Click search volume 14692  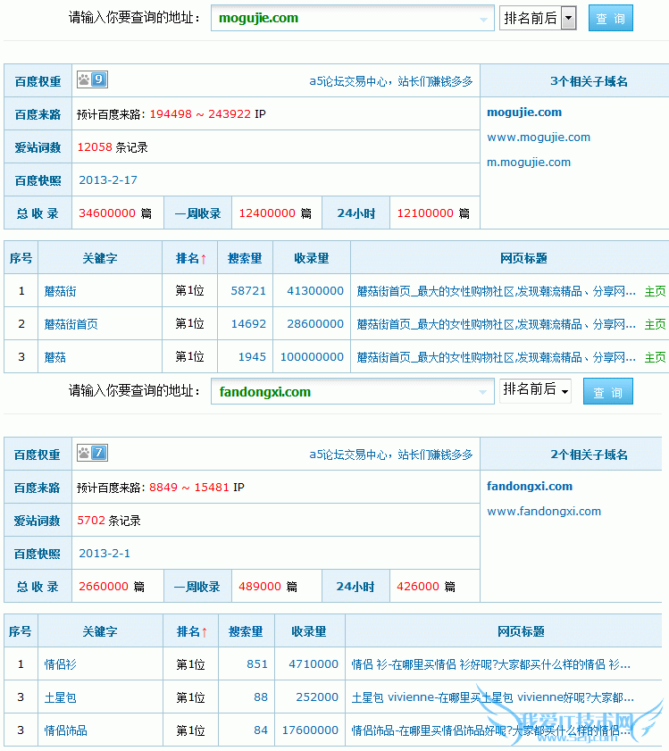248,324
